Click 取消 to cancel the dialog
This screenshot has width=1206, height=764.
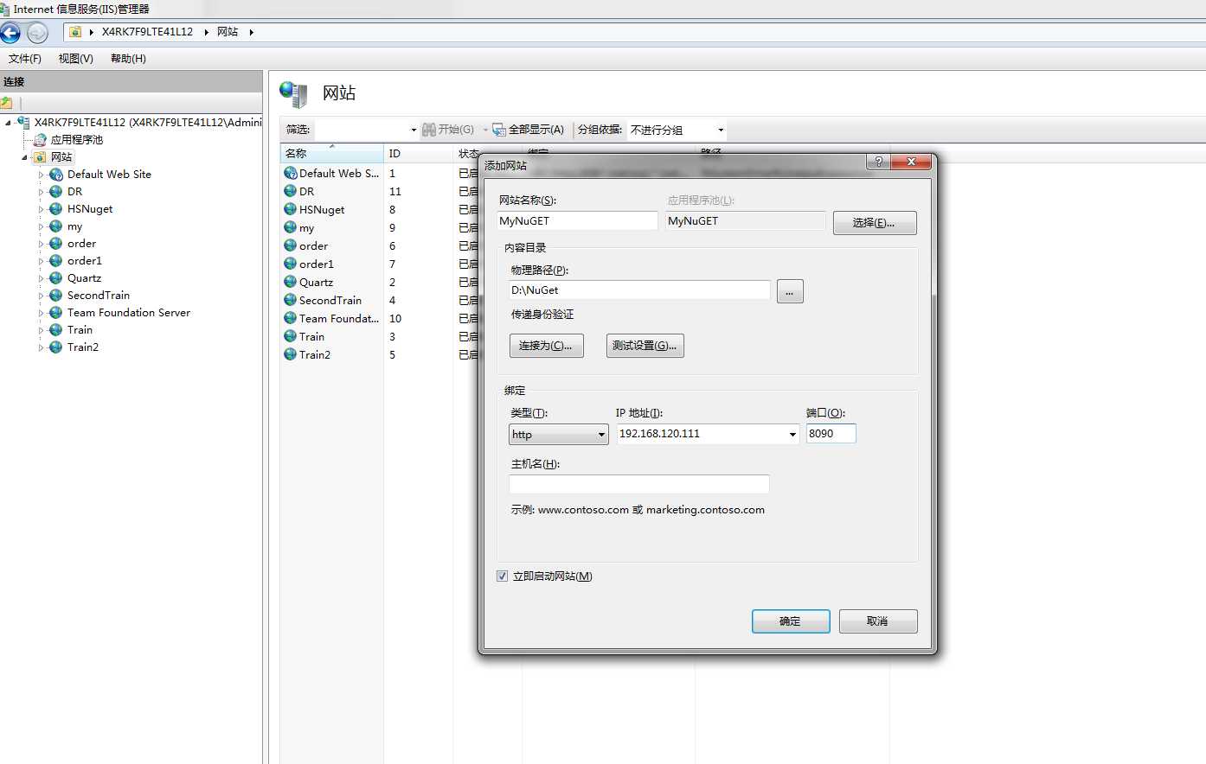[x=878, y=621]
